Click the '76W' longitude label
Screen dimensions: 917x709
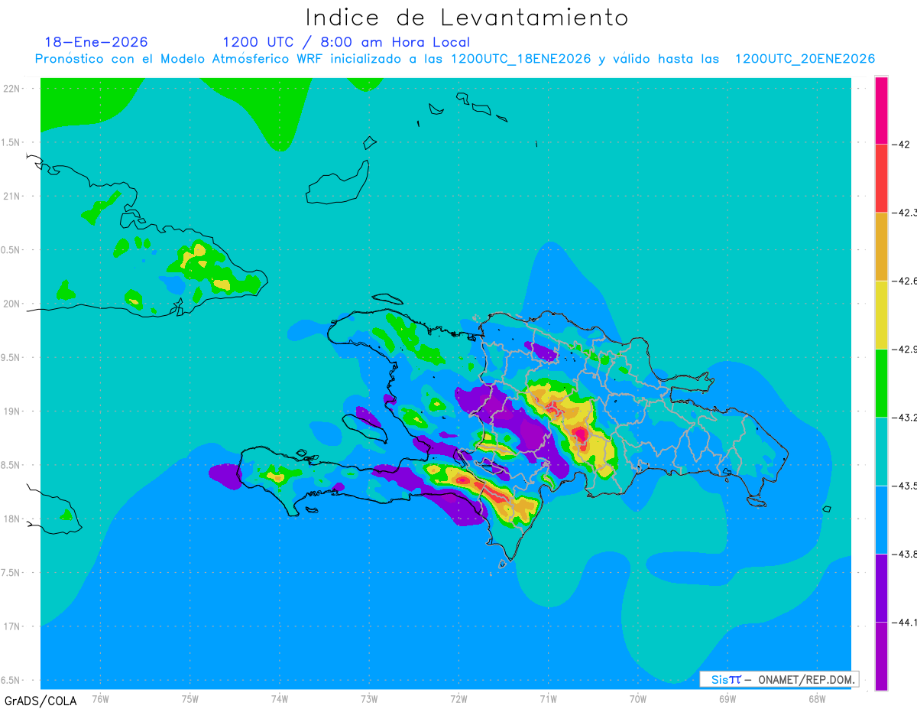(100, 698)
